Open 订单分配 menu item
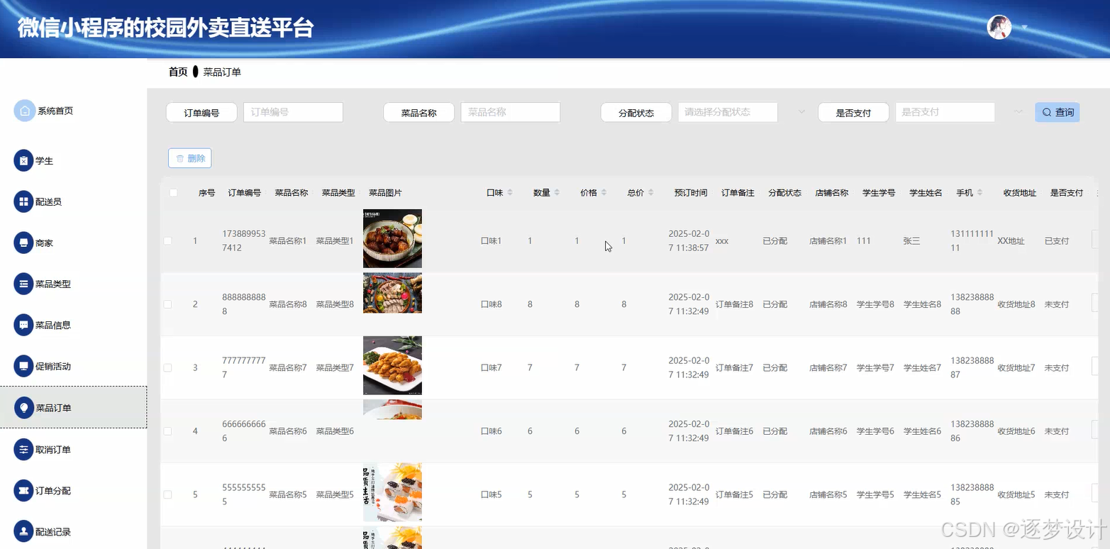 click(53, 491)
